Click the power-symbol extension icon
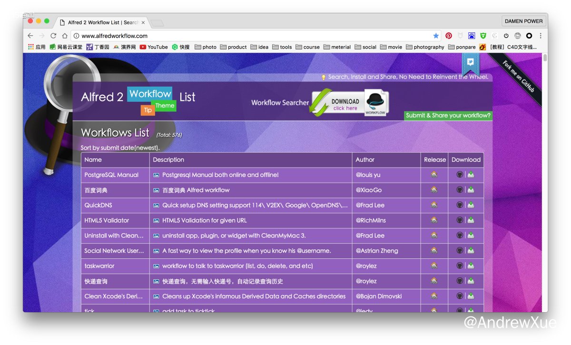This screenshot has height=345, width=571. (x=506, y=36)
